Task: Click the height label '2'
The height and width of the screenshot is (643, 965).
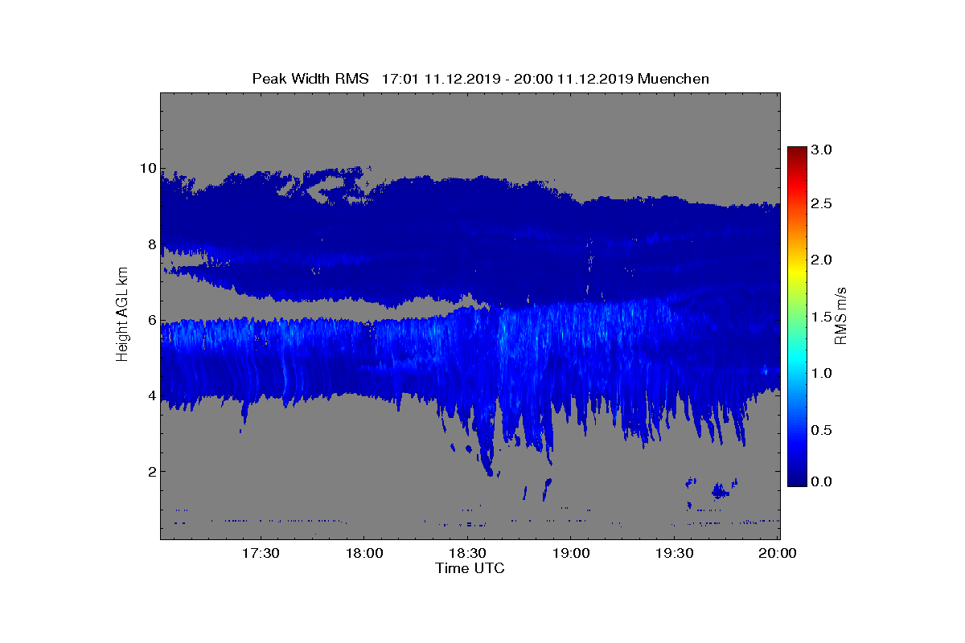Action: tap(151, 471)
